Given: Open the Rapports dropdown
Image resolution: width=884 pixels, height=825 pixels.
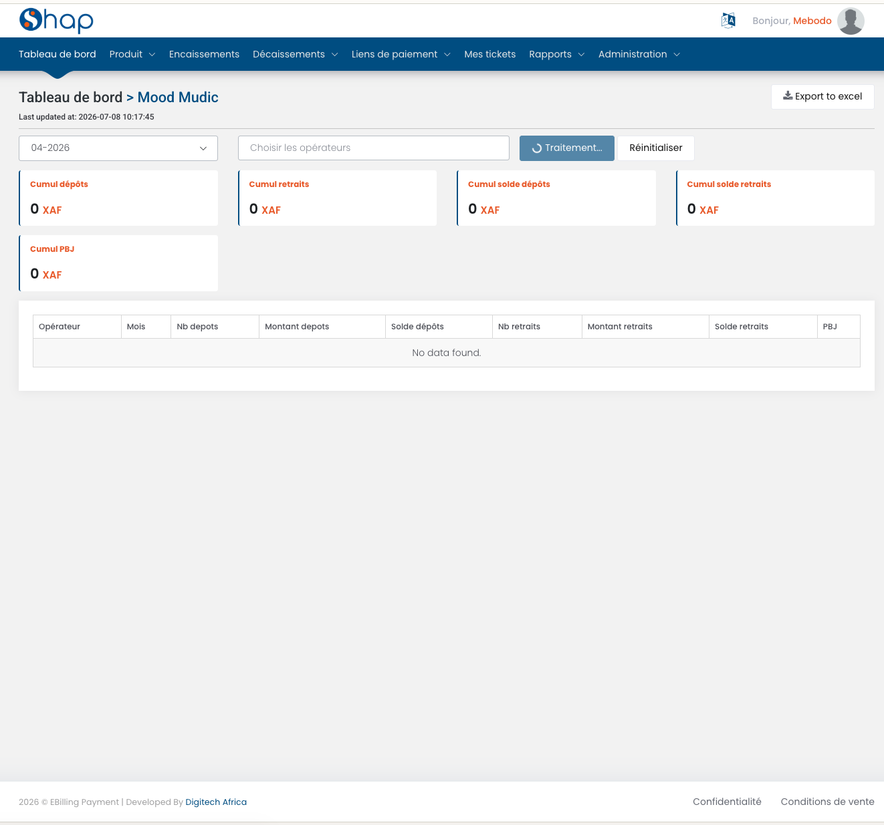Looking at the screenshot, I should [557, 54].
